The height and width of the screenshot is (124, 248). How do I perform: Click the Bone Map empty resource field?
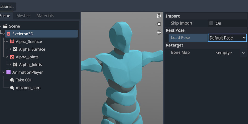click(x=223, y=53)
